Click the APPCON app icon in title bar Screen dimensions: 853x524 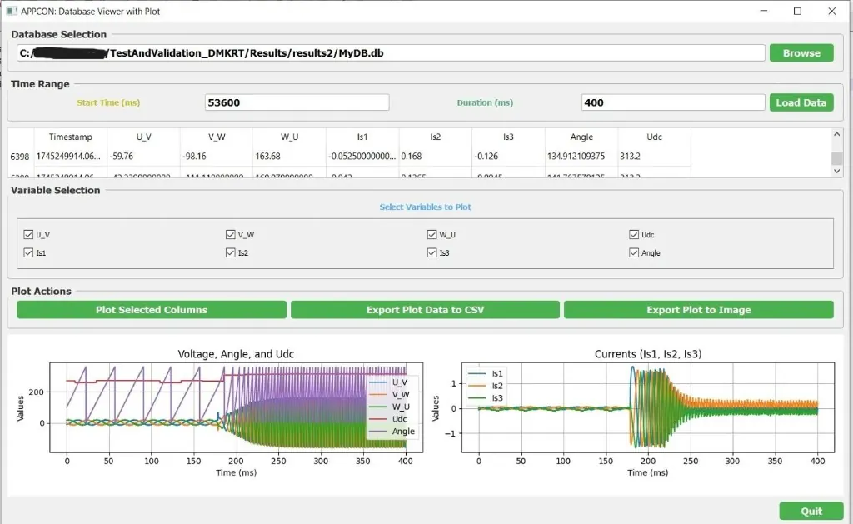click(12, 11)
